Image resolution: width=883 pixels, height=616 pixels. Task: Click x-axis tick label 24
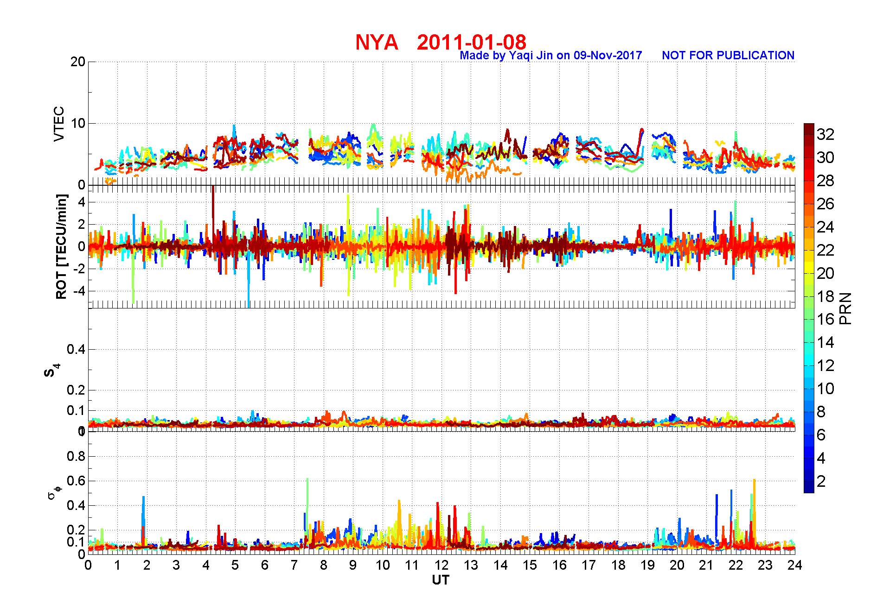click(795, 565)
